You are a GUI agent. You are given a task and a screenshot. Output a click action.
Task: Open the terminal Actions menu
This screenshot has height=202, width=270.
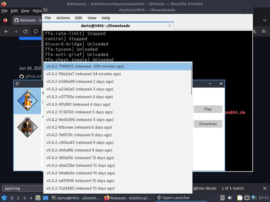(63, 18)
